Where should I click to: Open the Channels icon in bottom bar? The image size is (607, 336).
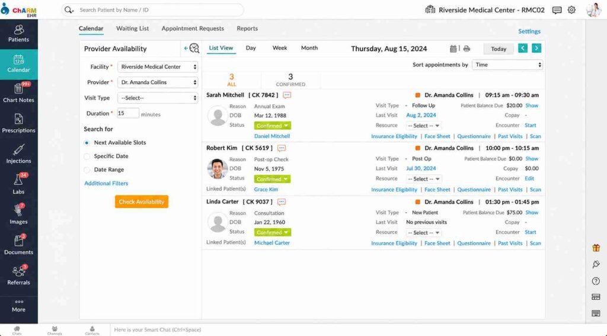click(55, 330)
